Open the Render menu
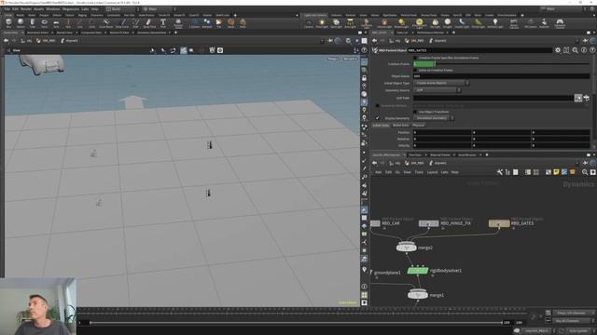The image size is (597, 335). click(x=26, y=9)
